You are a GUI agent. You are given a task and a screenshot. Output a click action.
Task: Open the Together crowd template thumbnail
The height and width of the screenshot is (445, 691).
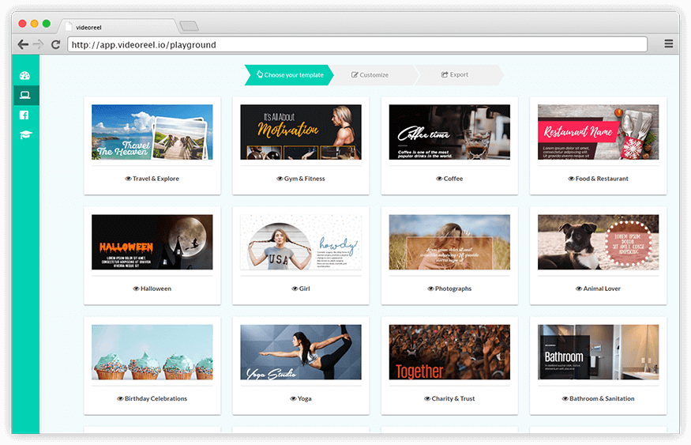(449, 352)
